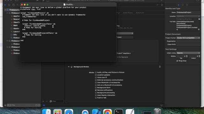Enable Uses Nearby Interaction

tap(96, 95)
